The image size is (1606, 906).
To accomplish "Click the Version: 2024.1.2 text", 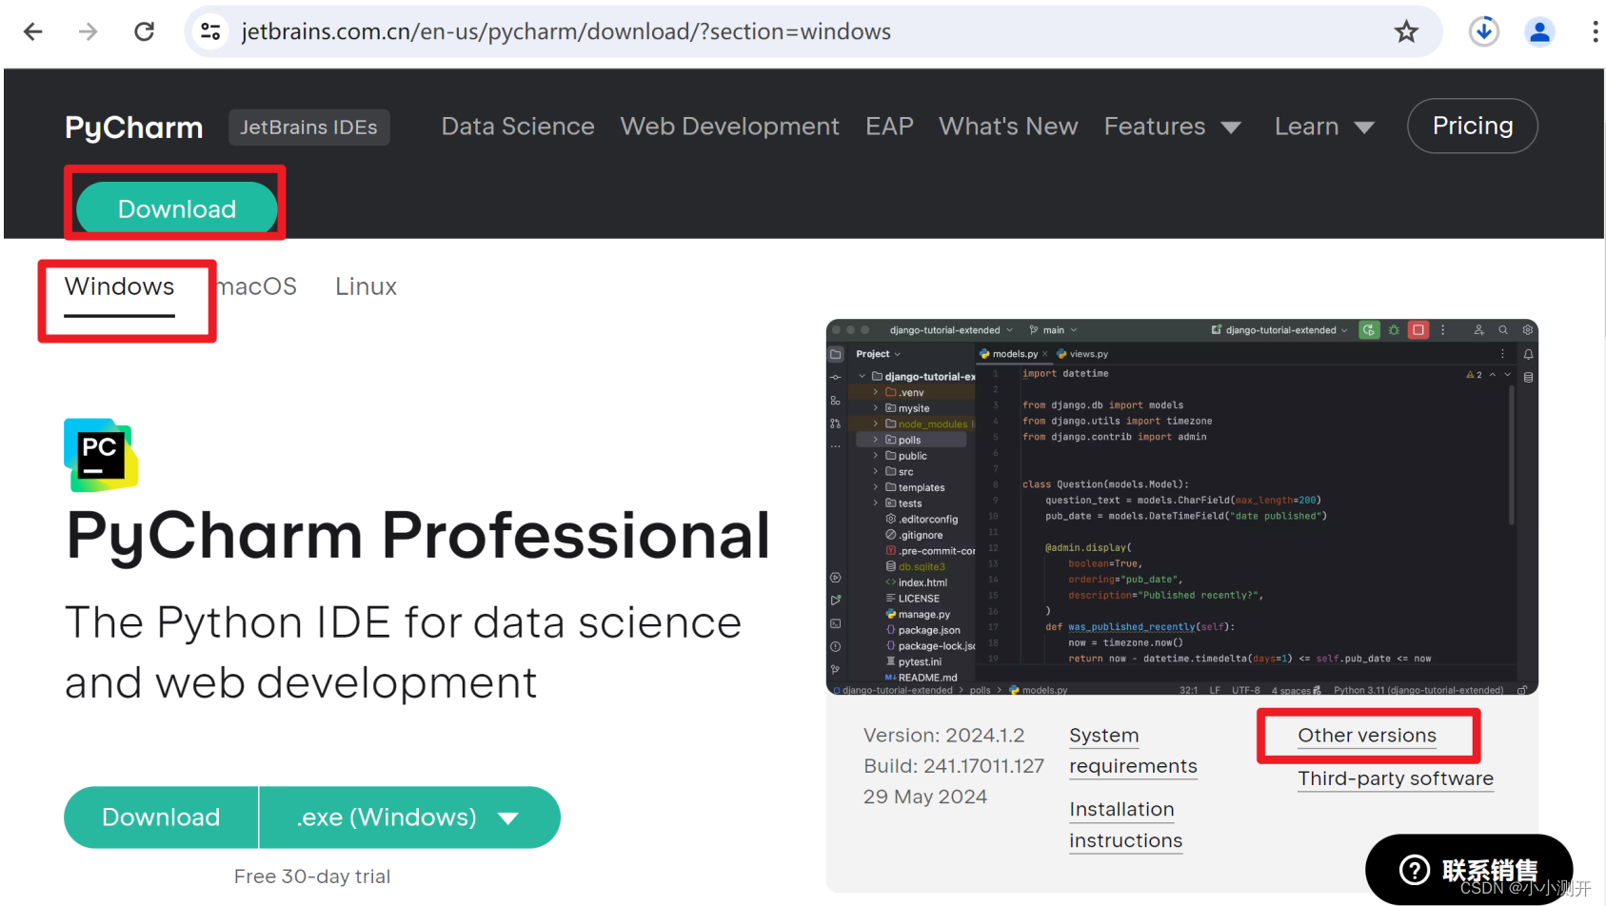I will coord(944,736).
